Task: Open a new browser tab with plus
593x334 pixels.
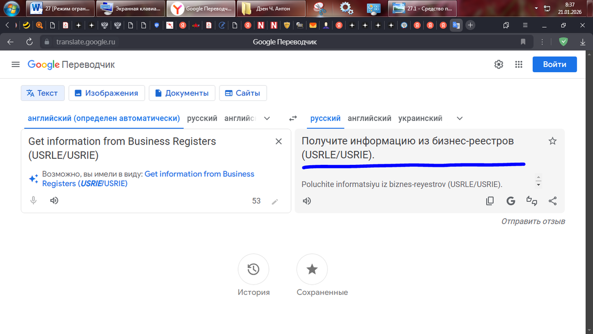Action: (x=470, y=25)
